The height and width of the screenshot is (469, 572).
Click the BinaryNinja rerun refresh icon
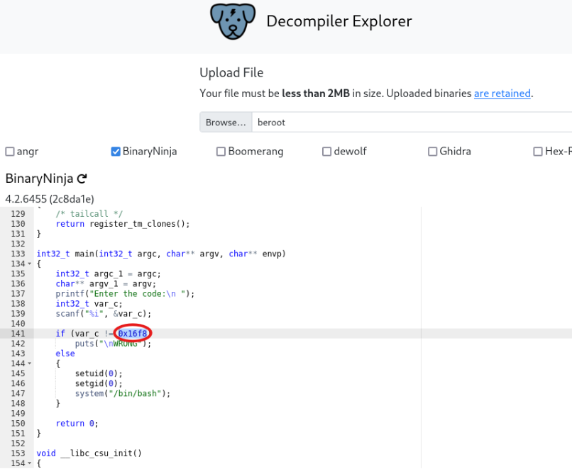(x=82, y=179)
